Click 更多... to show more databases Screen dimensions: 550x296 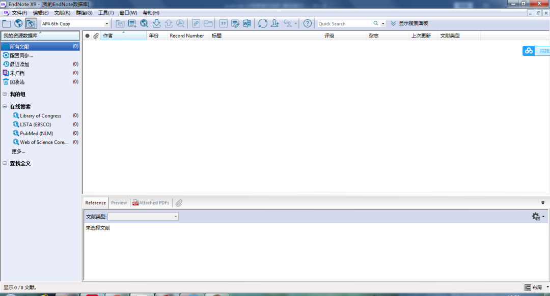click(18, 152)
